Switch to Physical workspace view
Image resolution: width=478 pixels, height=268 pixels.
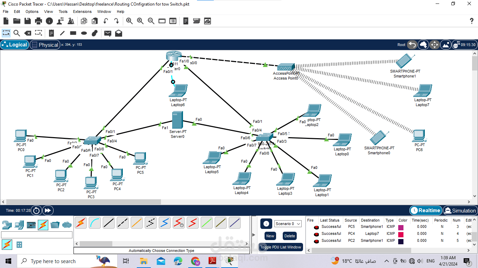pos(45,45)
